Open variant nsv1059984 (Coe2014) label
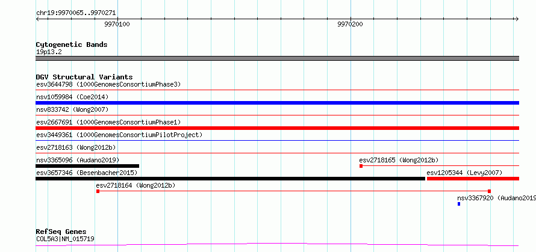This screenshot has width=536, height=252. click(72, 97)
